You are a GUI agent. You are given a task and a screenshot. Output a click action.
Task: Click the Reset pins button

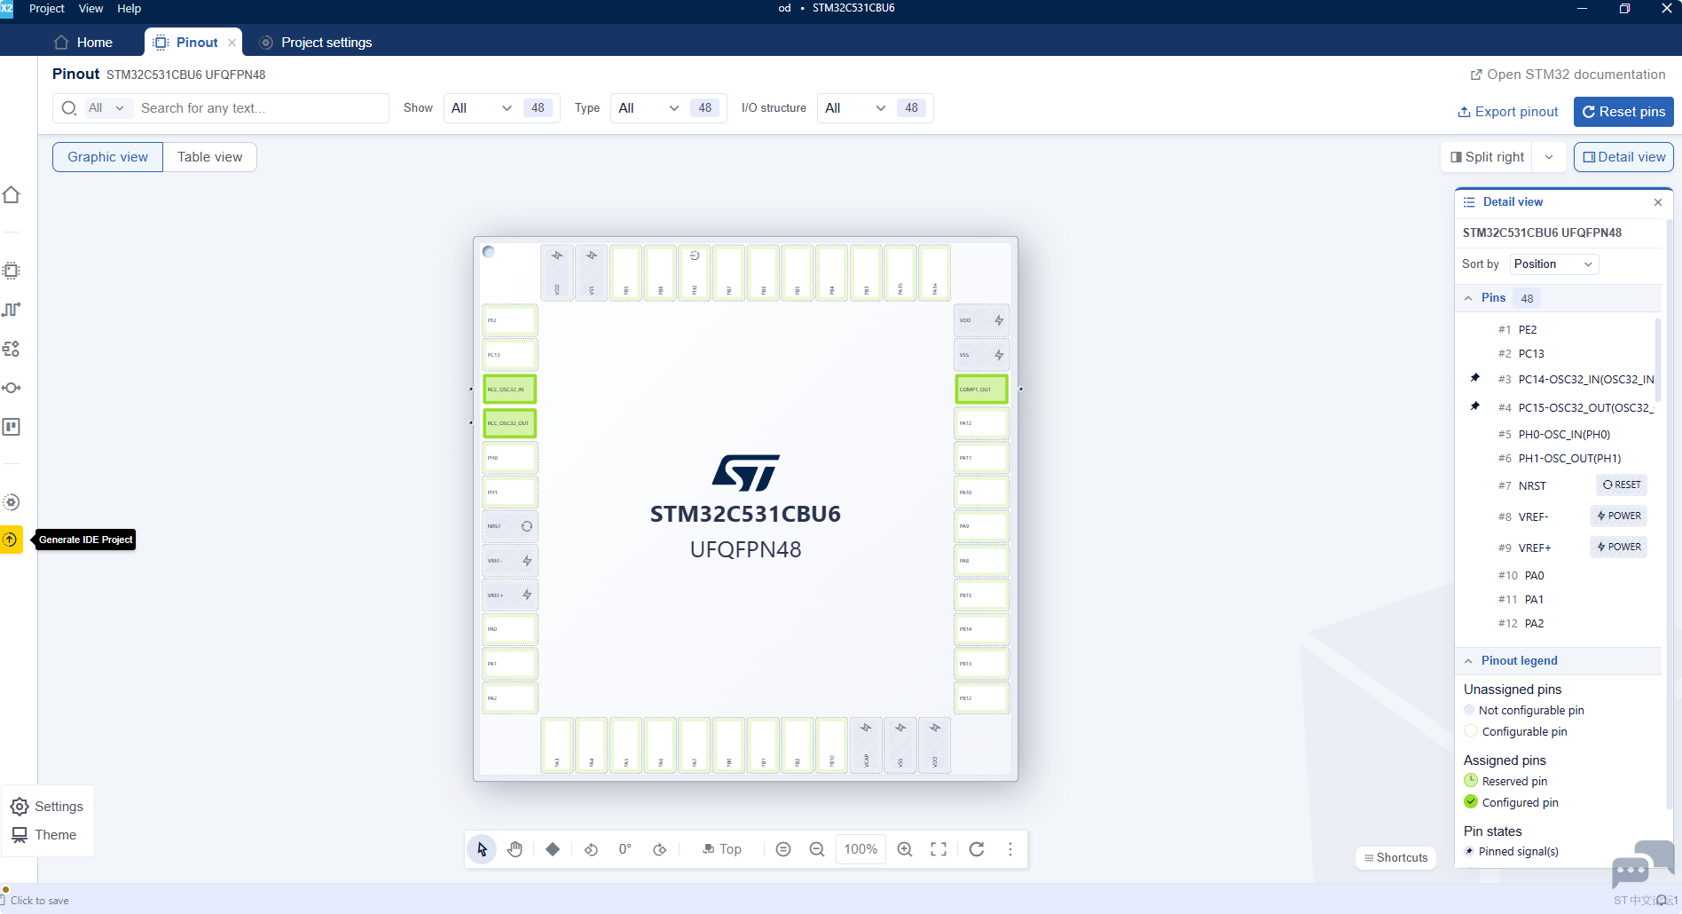click(1623, 112)
